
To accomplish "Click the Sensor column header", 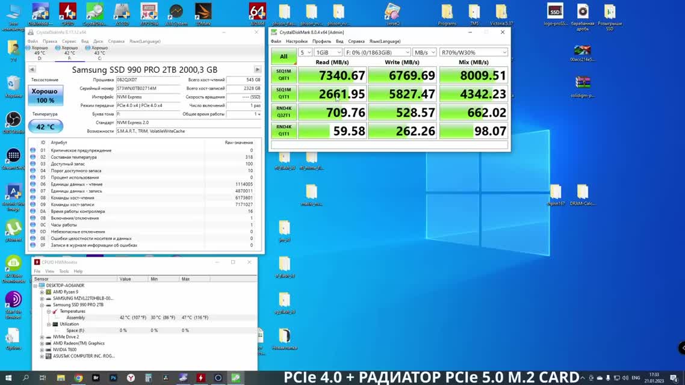I will coord(75,279).
